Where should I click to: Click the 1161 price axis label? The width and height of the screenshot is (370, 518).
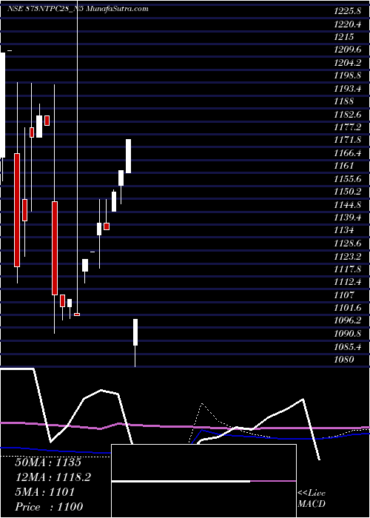(x=343, y=166)
